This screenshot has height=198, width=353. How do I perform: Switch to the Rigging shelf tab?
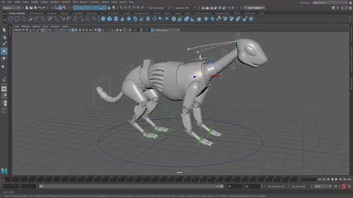pyautogui.click(x=65, y=13)
